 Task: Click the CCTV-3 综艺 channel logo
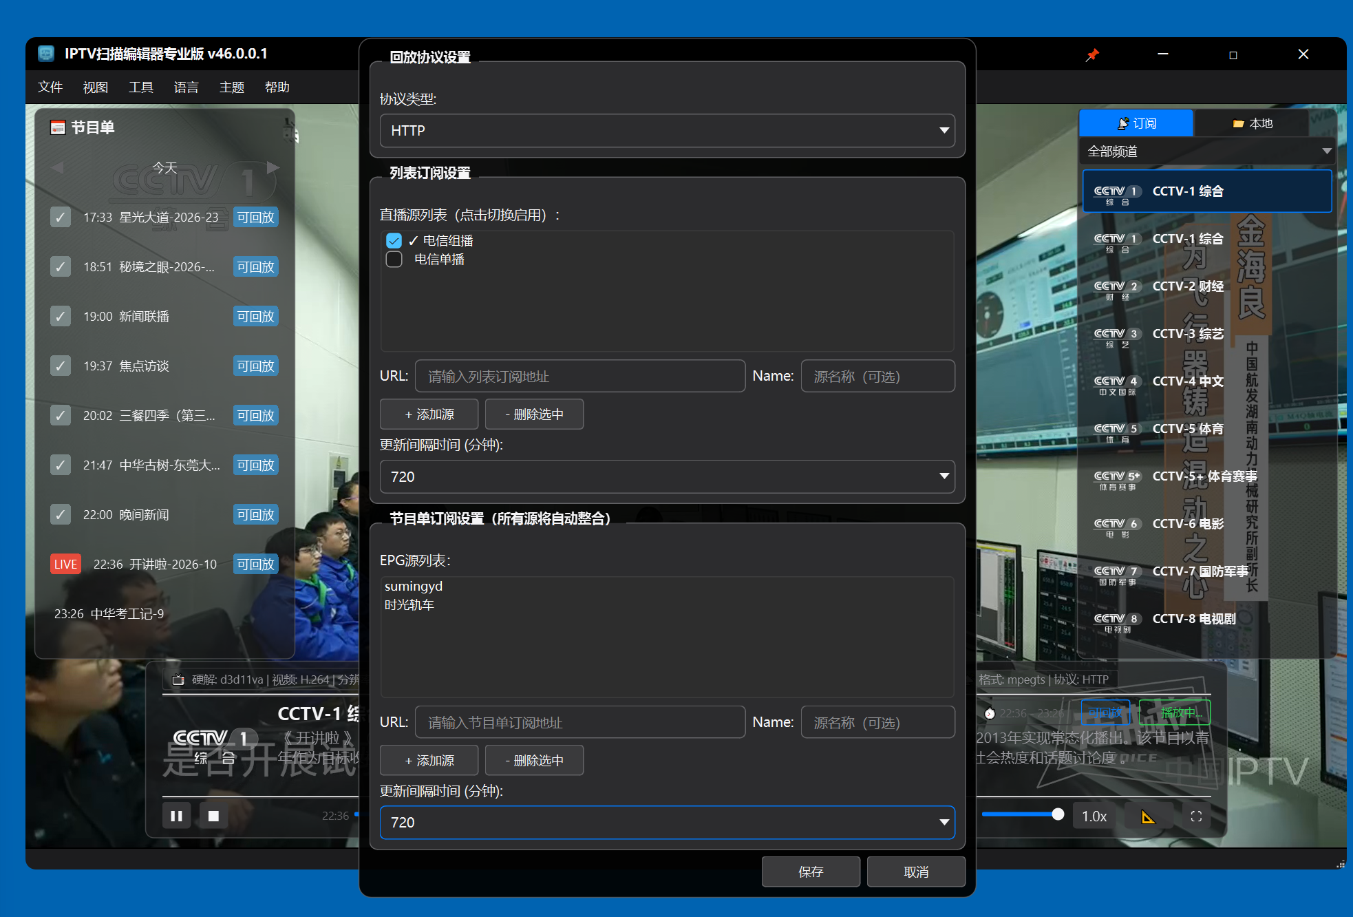[1118, 337]
